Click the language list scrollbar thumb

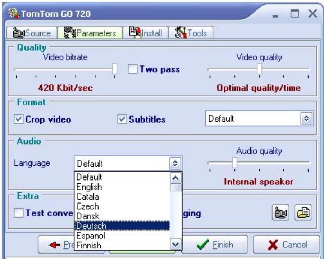coord(175,188)
